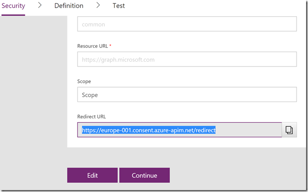Click the chevron arrow before Test
Viewport: 308px width, 192px height.
coord(98,5)
